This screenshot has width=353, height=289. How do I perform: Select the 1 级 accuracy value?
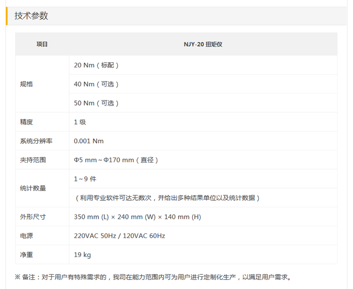coord(80,122)
